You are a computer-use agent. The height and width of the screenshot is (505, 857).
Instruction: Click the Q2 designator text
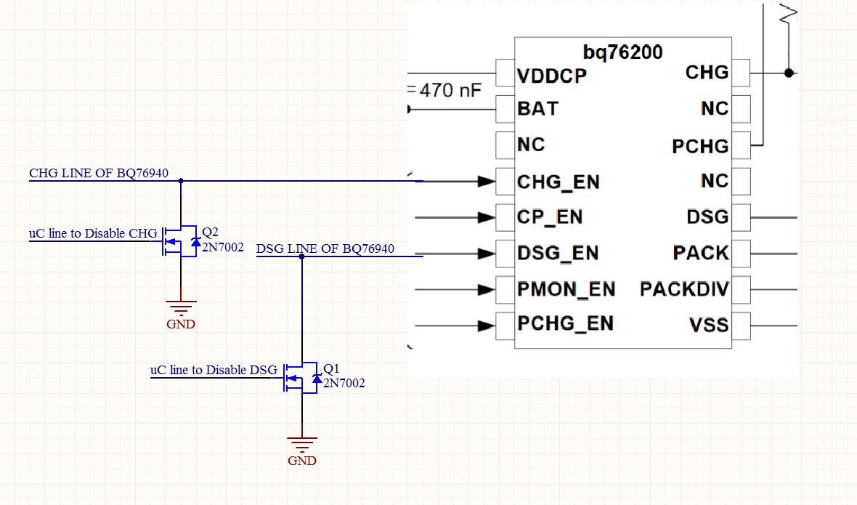tap(211, 233)
